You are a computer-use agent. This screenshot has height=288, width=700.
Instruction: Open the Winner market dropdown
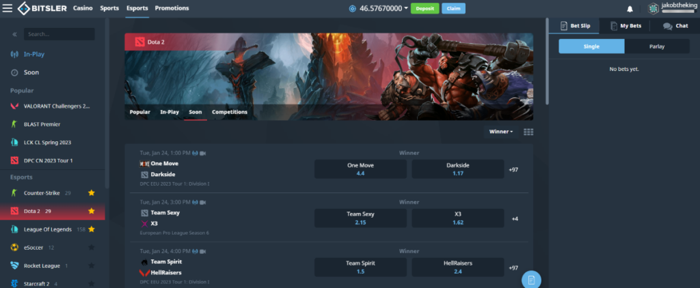coord(501,132)
